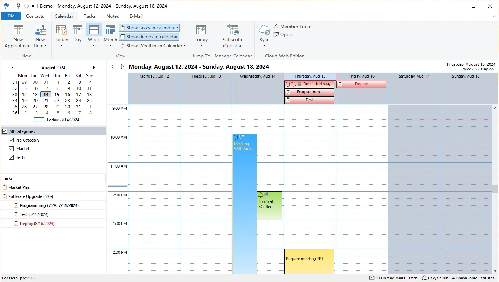Switch to Week view icon

point(94,30)
